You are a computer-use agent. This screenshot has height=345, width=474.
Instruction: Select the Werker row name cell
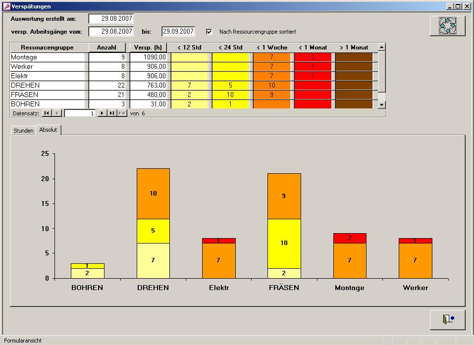48,66
